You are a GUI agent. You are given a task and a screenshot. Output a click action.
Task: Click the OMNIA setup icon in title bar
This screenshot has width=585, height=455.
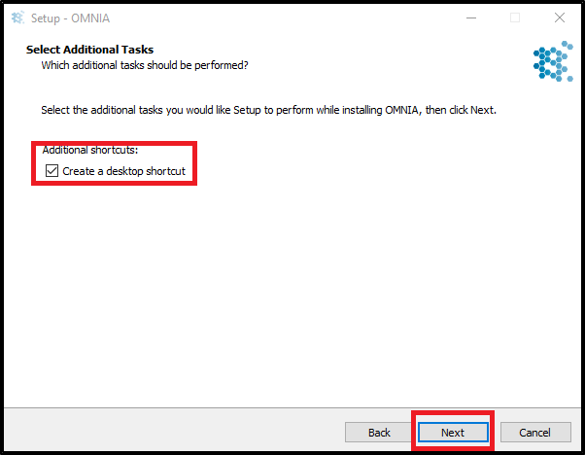(17, 17)
